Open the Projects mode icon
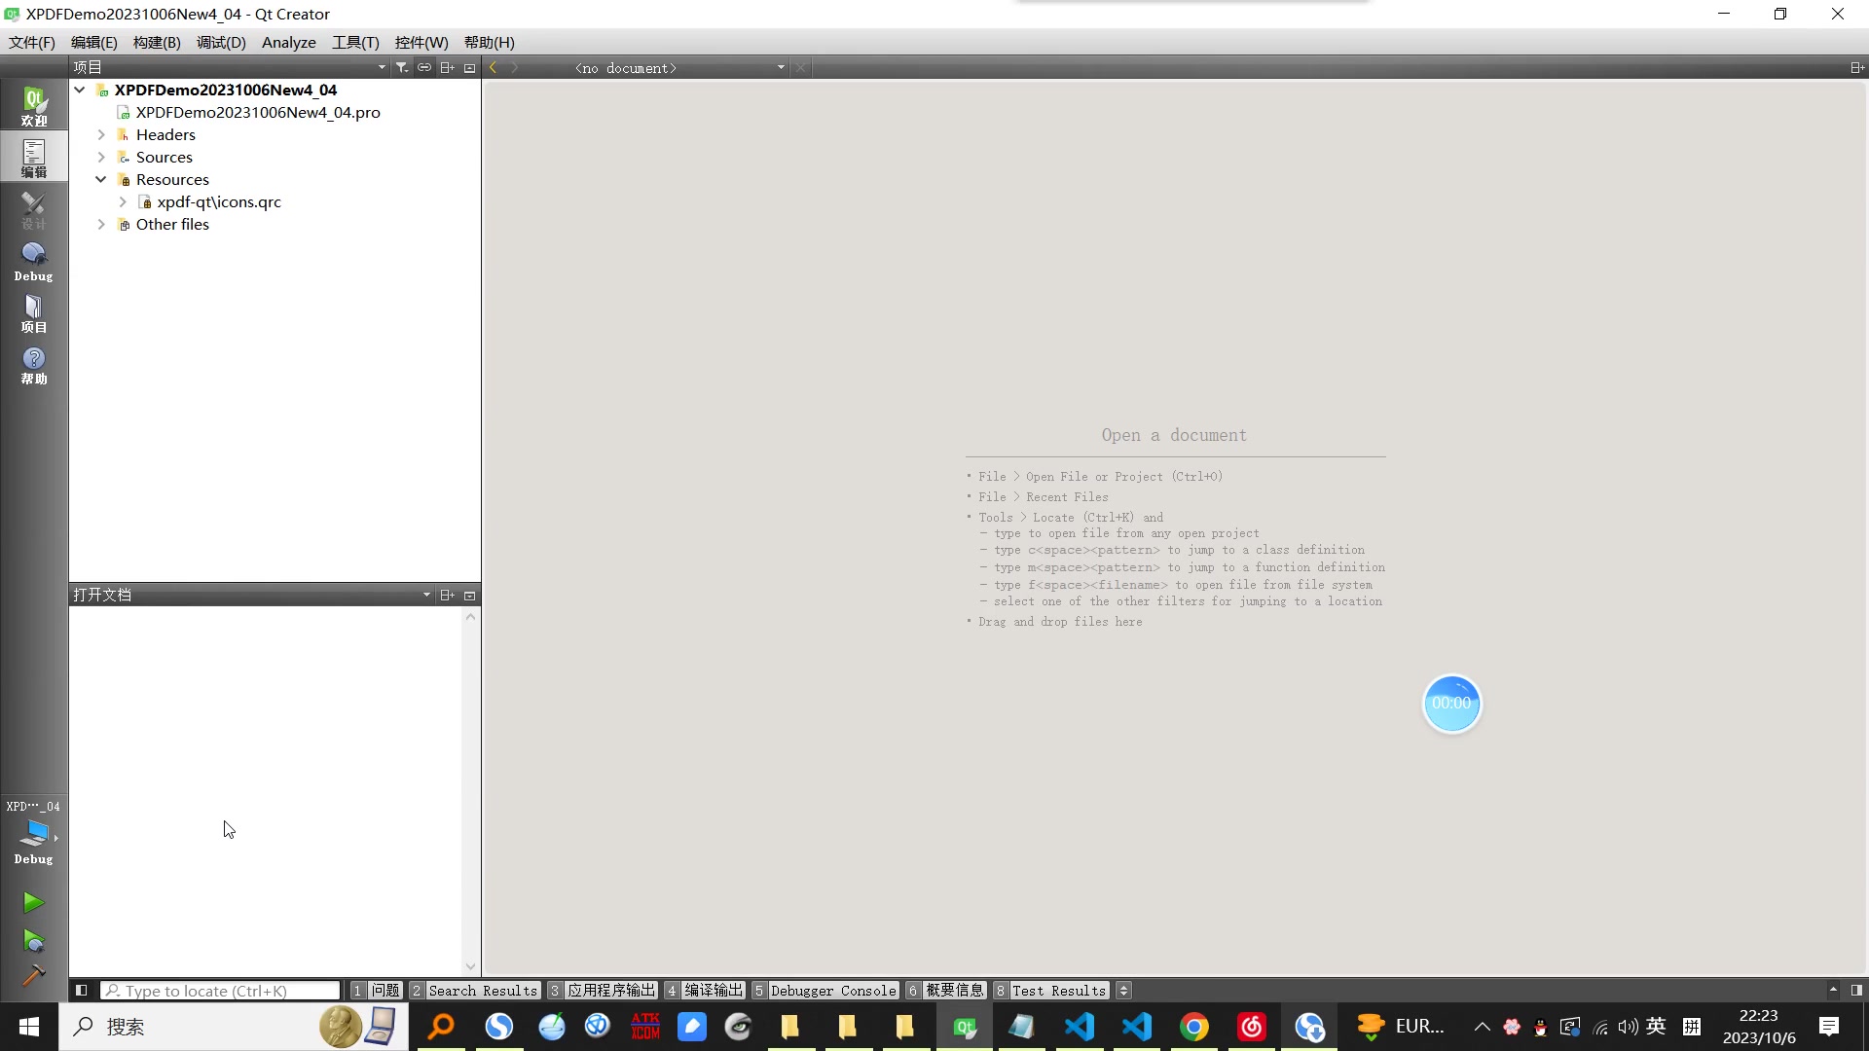The width and height of the screenshot is (1869, 1051). coord(34,313)
